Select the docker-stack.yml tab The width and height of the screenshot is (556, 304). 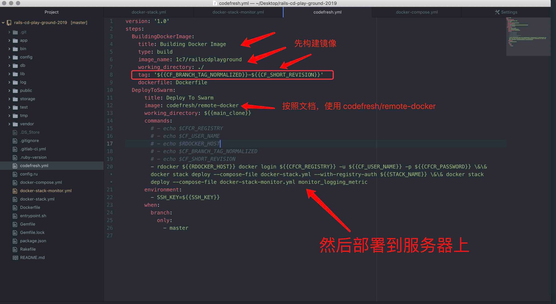[x=149, y=12]
